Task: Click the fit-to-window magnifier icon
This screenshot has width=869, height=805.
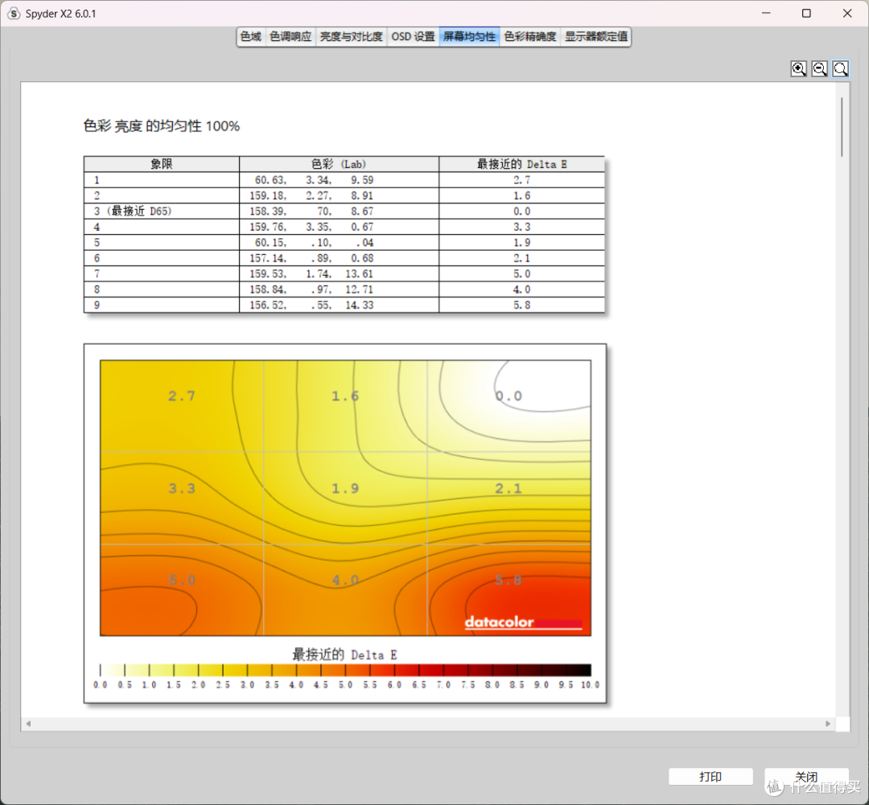Action: 841,68
